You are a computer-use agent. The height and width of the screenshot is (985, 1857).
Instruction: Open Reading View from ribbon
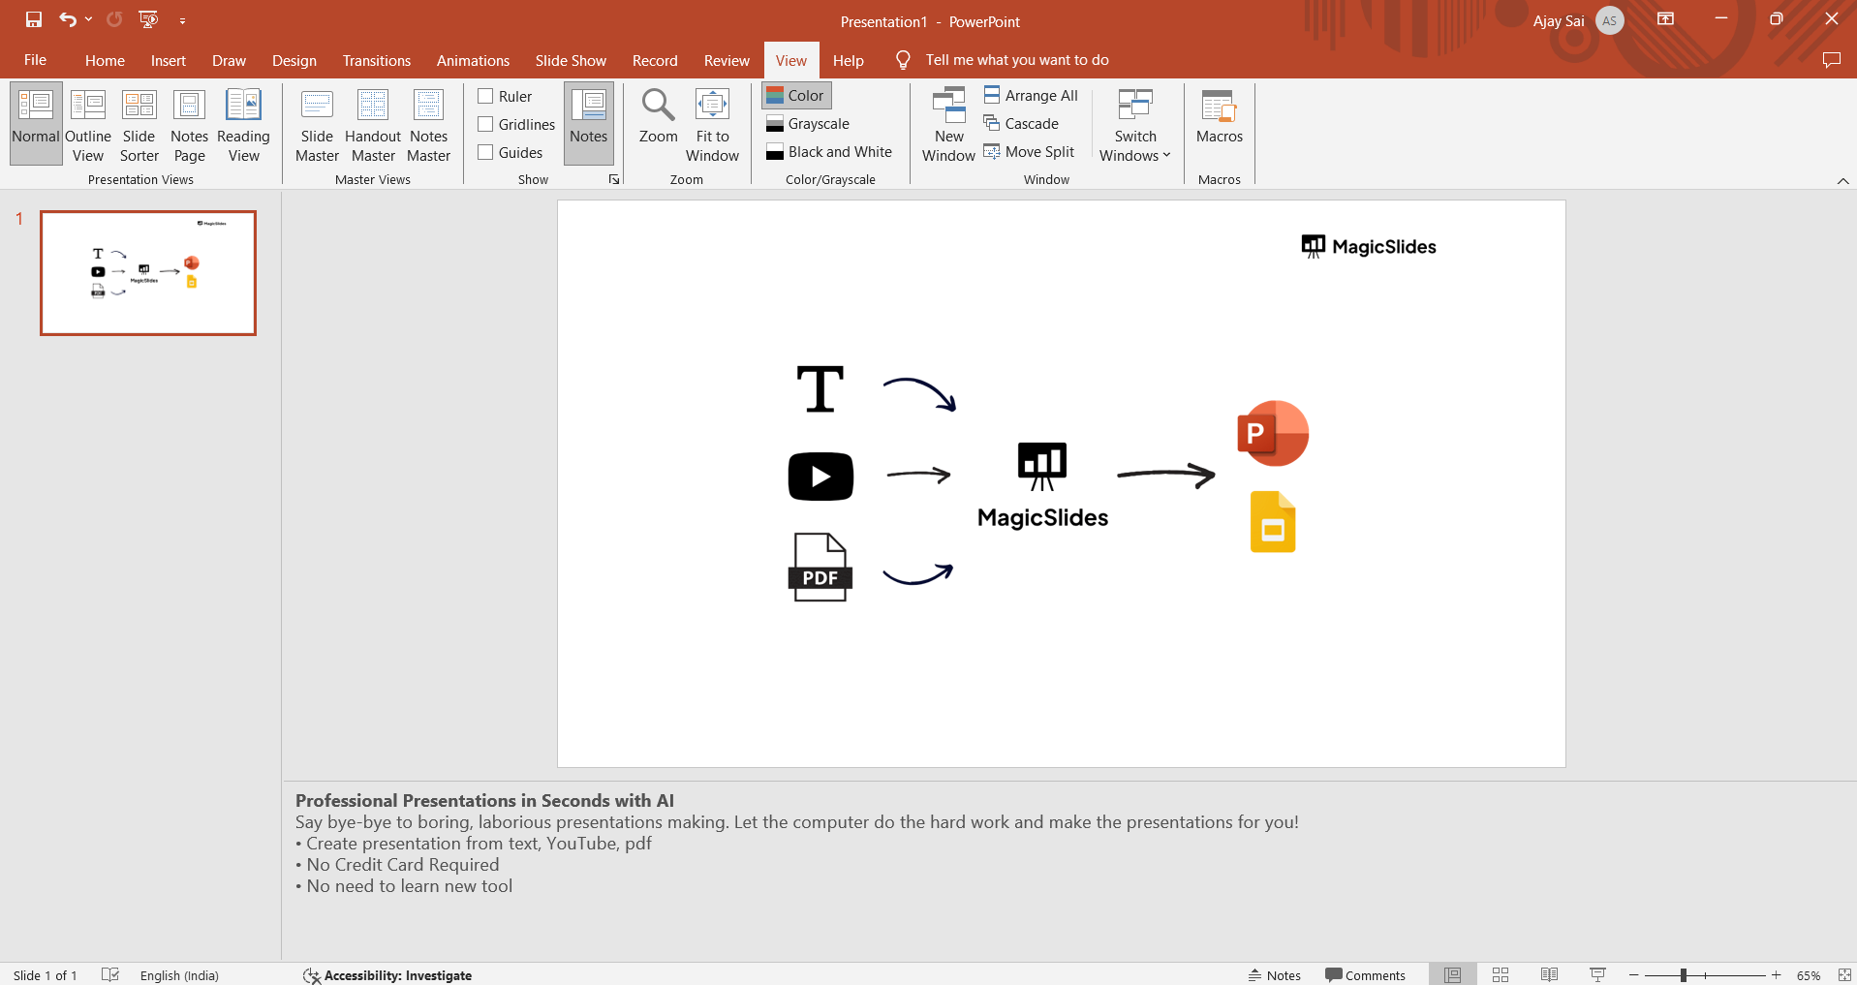tap(243, 126)
